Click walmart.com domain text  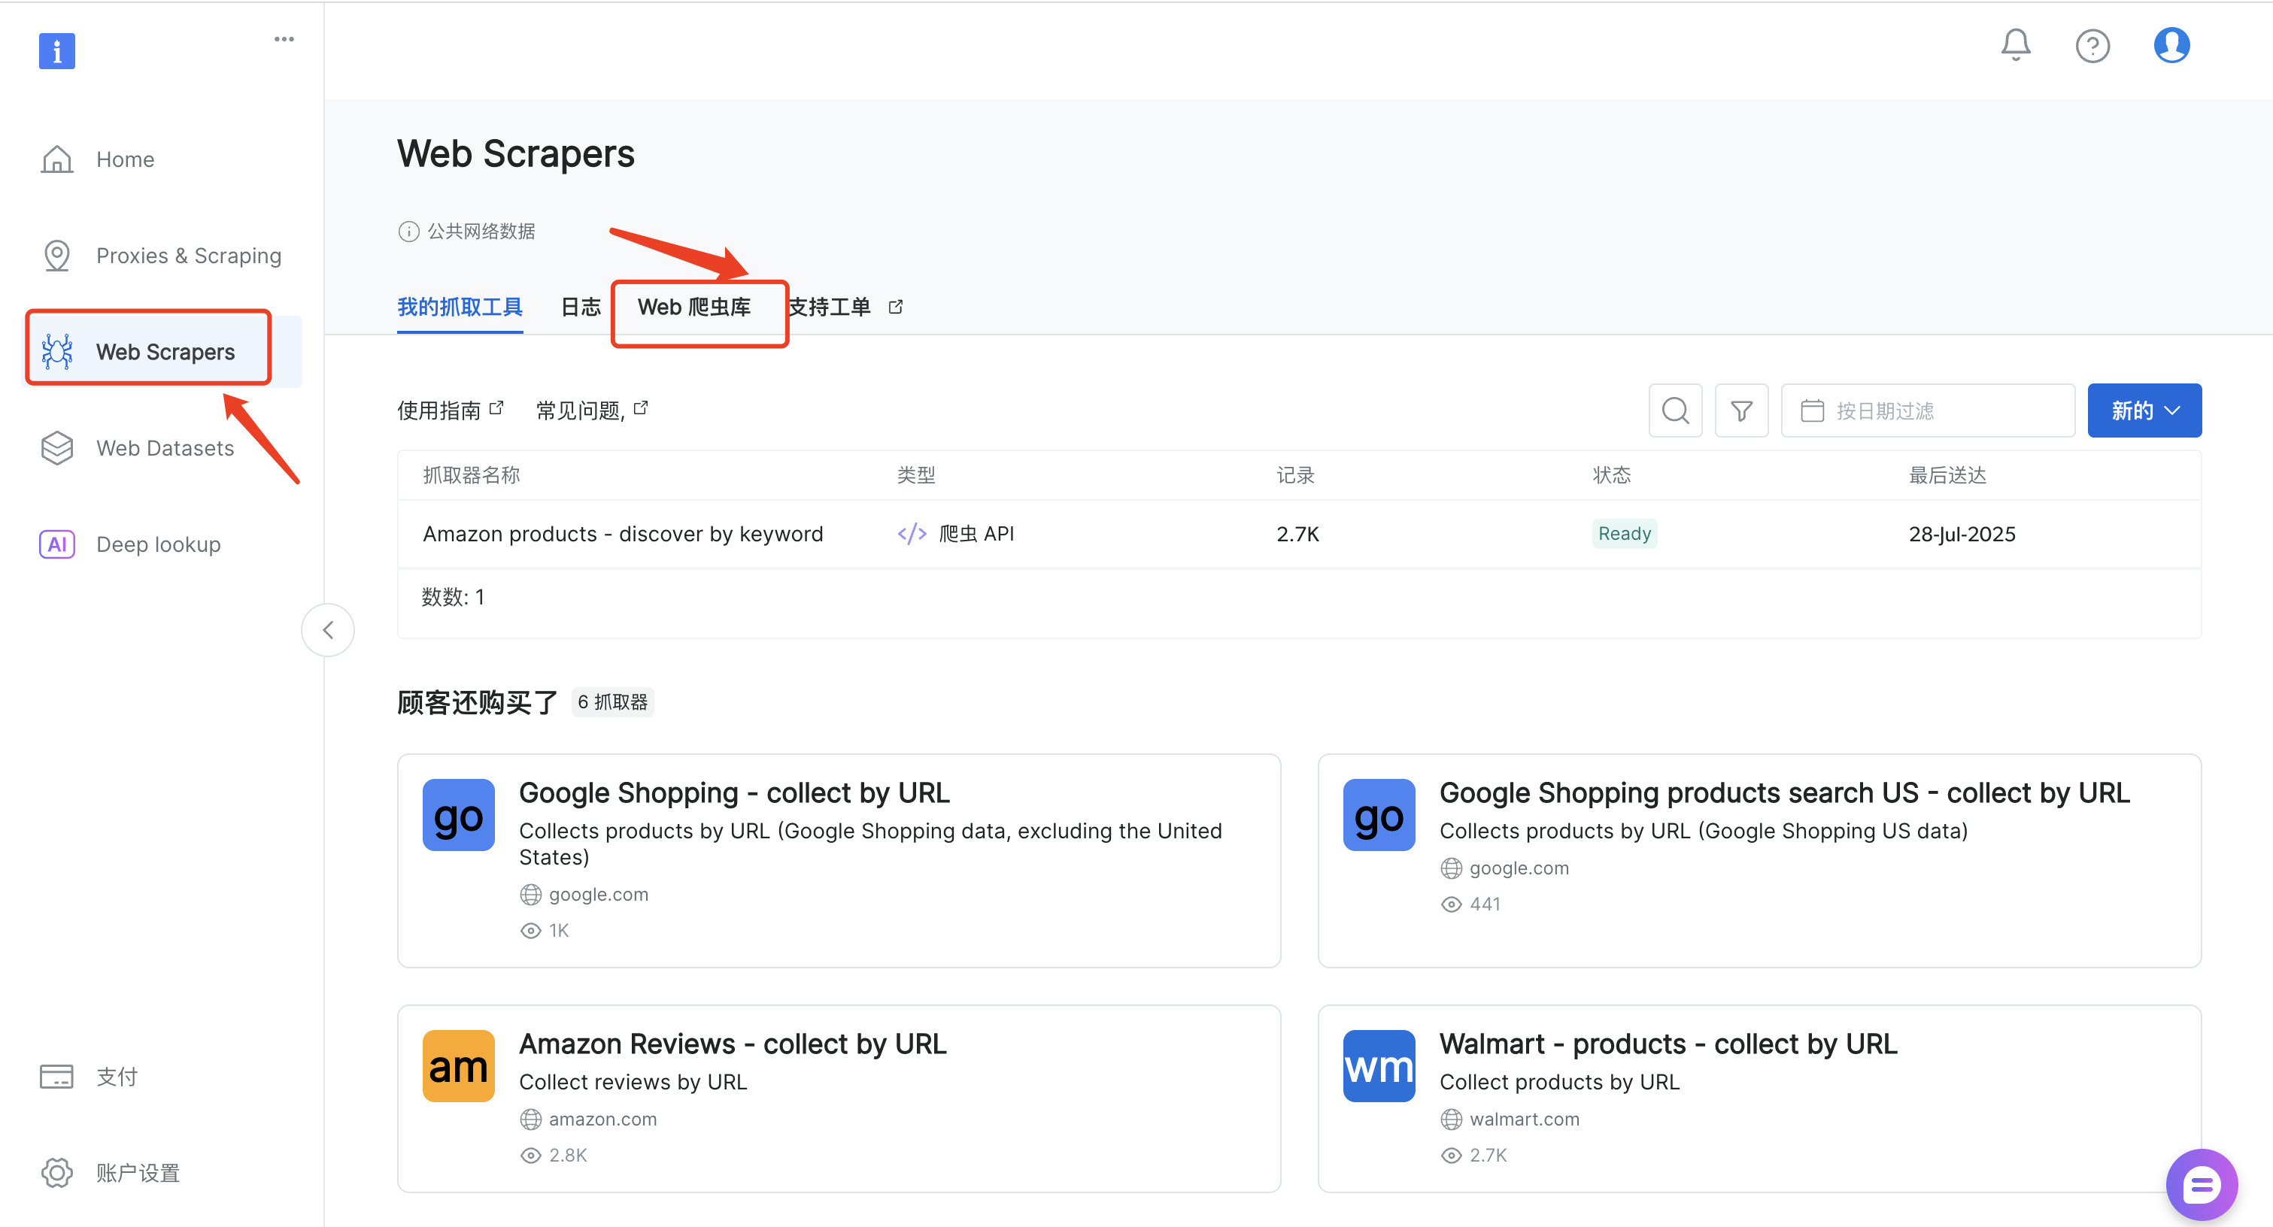point(1524,1119)
